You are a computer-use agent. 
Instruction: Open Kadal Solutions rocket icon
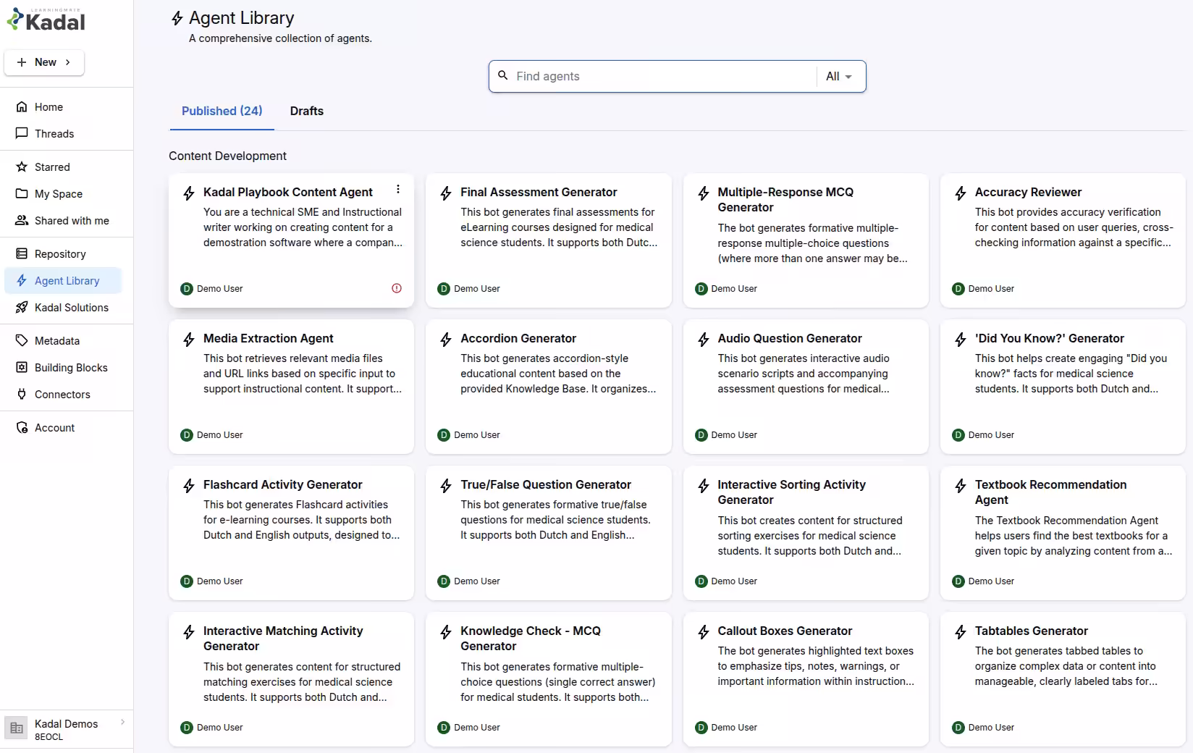[22, 308]
